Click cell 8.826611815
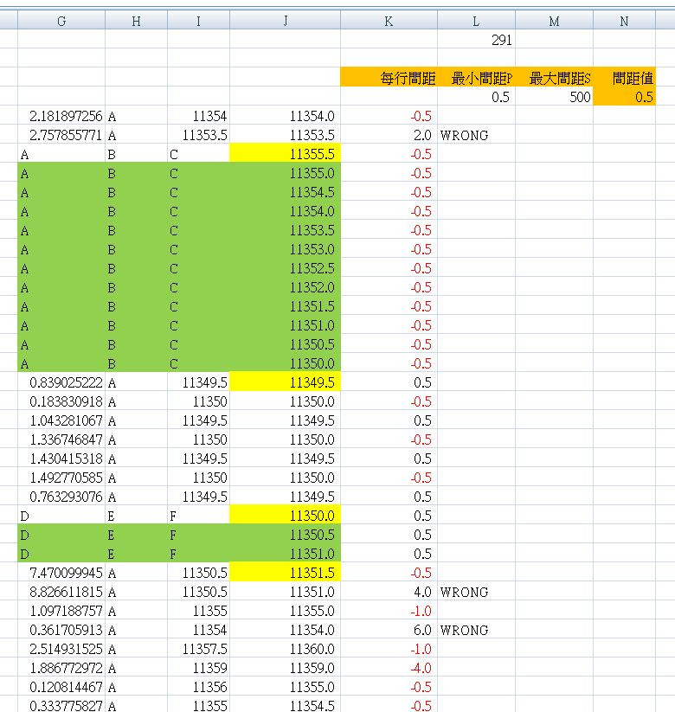Screen dimensions: 675x712 (x=61, y=592)
